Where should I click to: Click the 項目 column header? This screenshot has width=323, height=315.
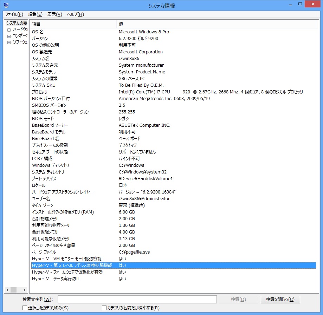click(x=73, y=24)
